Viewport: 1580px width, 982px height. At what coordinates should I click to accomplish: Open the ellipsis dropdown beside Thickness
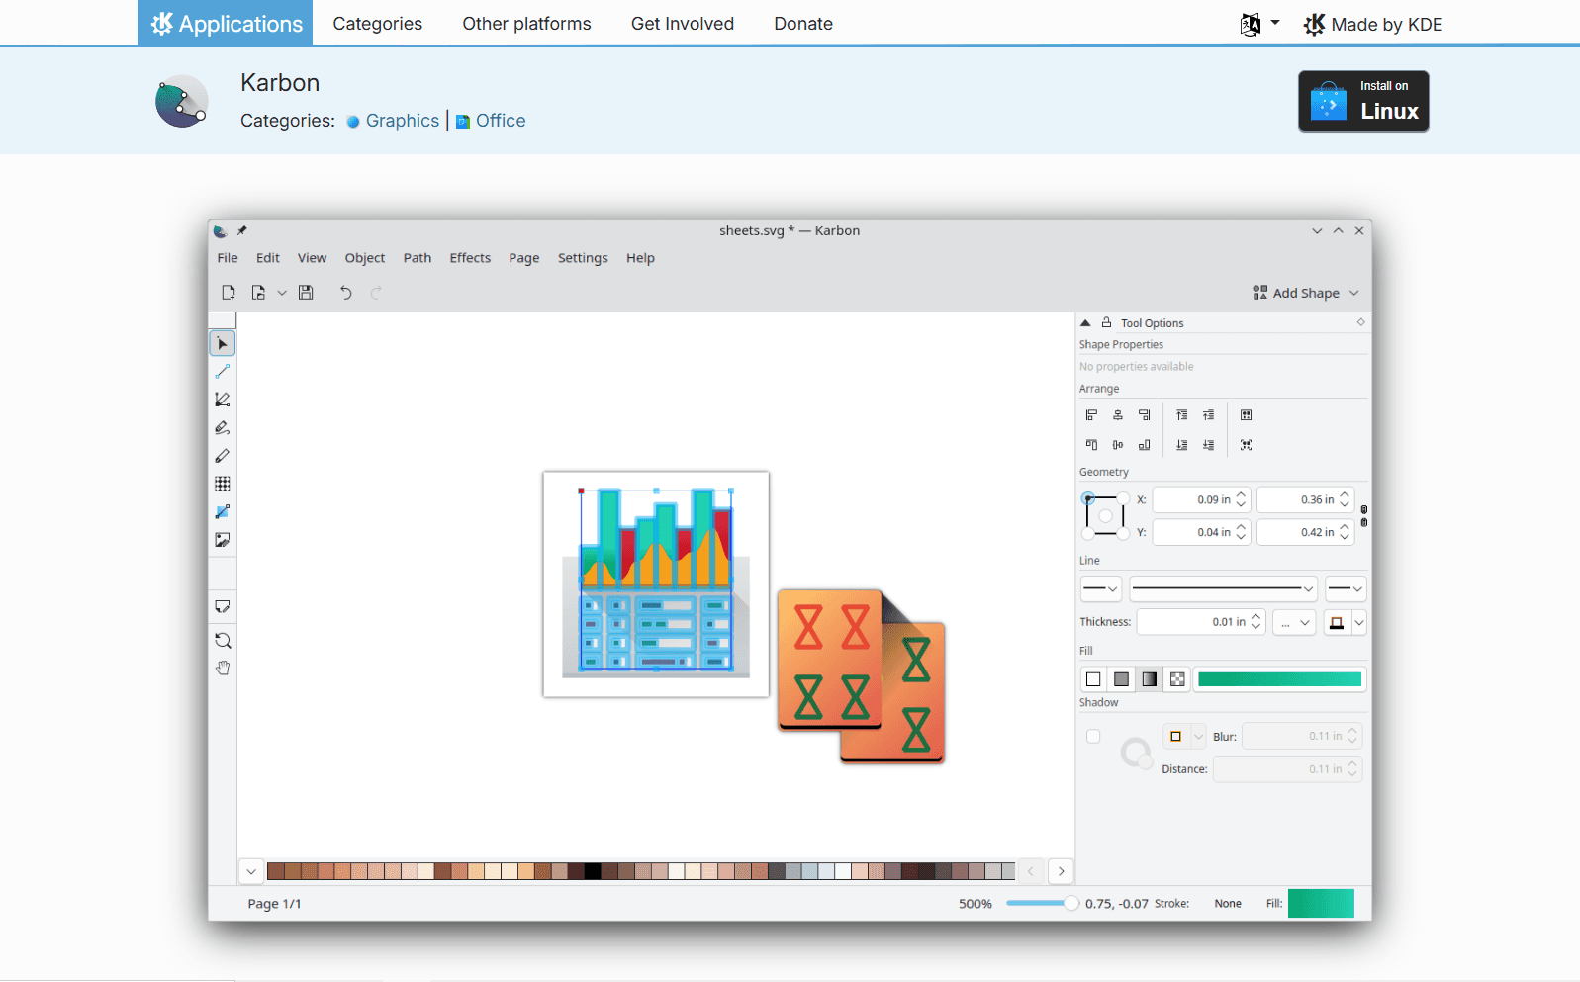click(x=1294, y=622)
